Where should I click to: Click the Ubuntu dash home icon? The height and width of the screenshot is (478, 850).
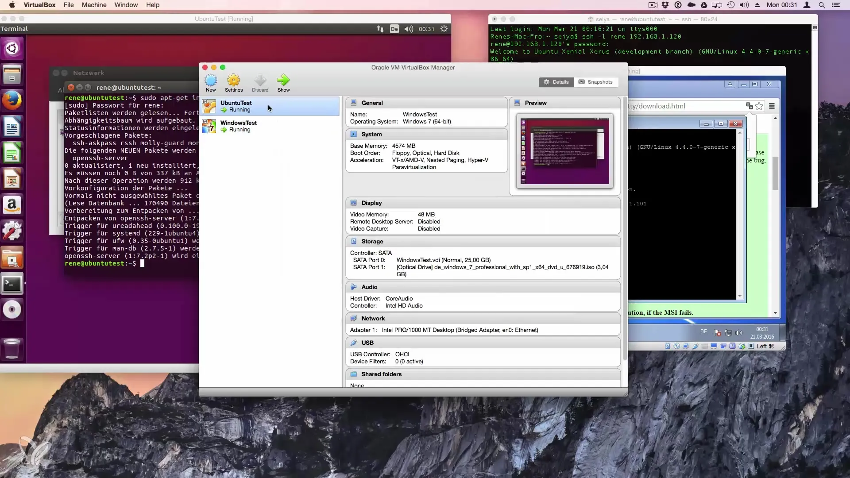click(x=12, y=48)
